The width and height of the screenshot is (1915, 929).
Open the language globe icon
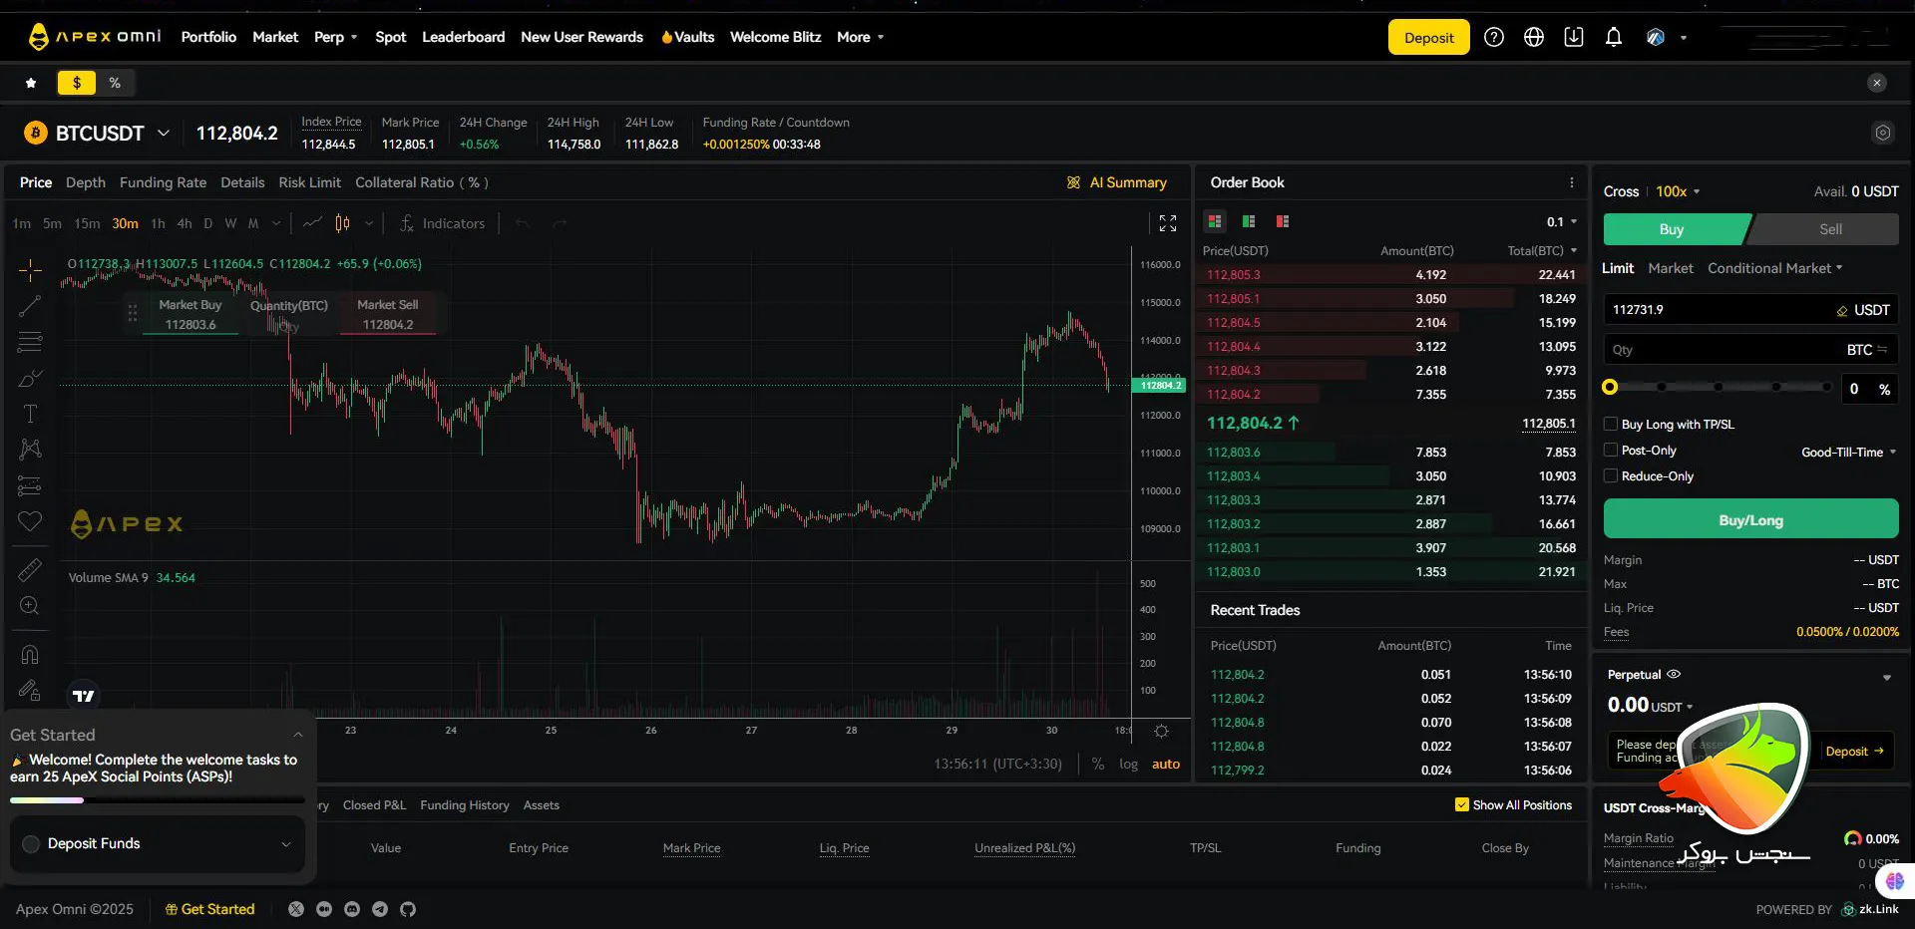point(1534,37)
